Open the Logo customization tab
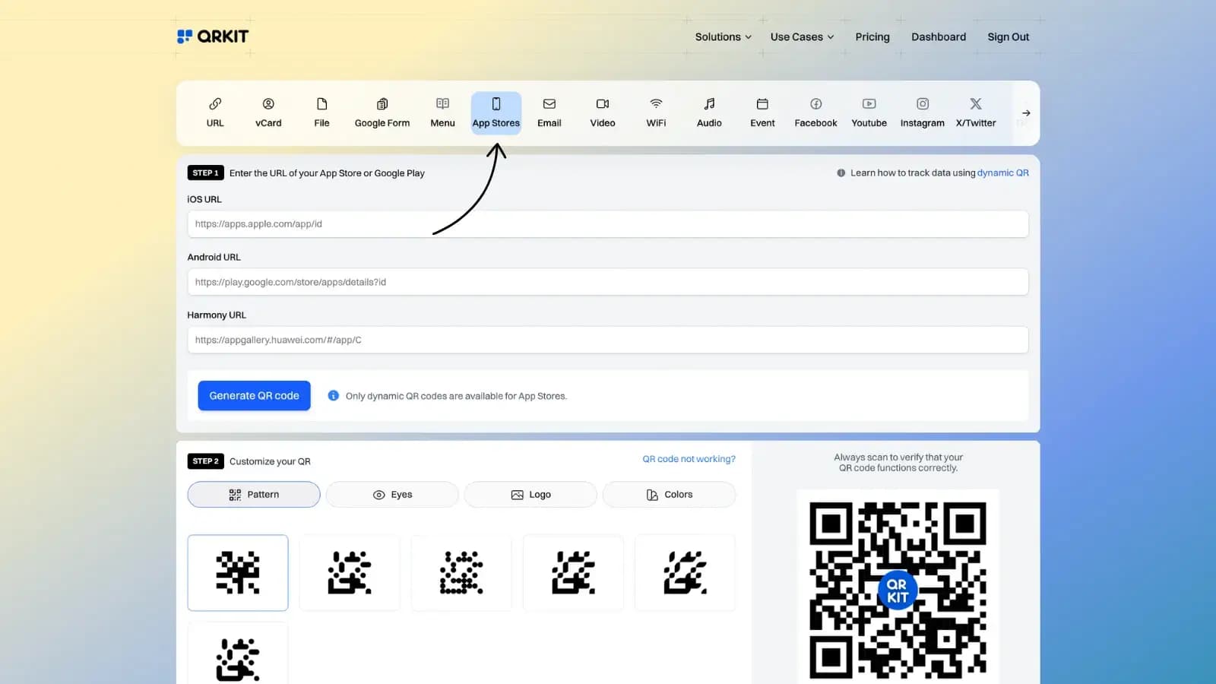This screenshot has width=1216, height=684. tap(530, 494)
